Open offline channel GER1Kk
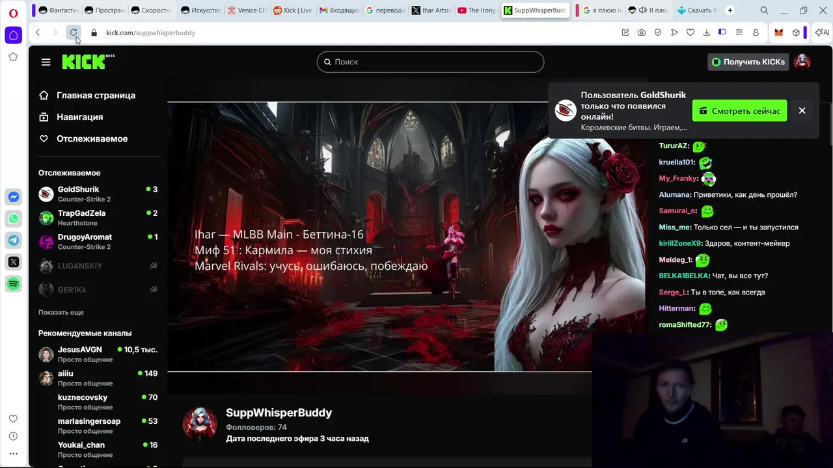This screenshot has height=468, width=833. pyautogui.click(x=98, y=289)
